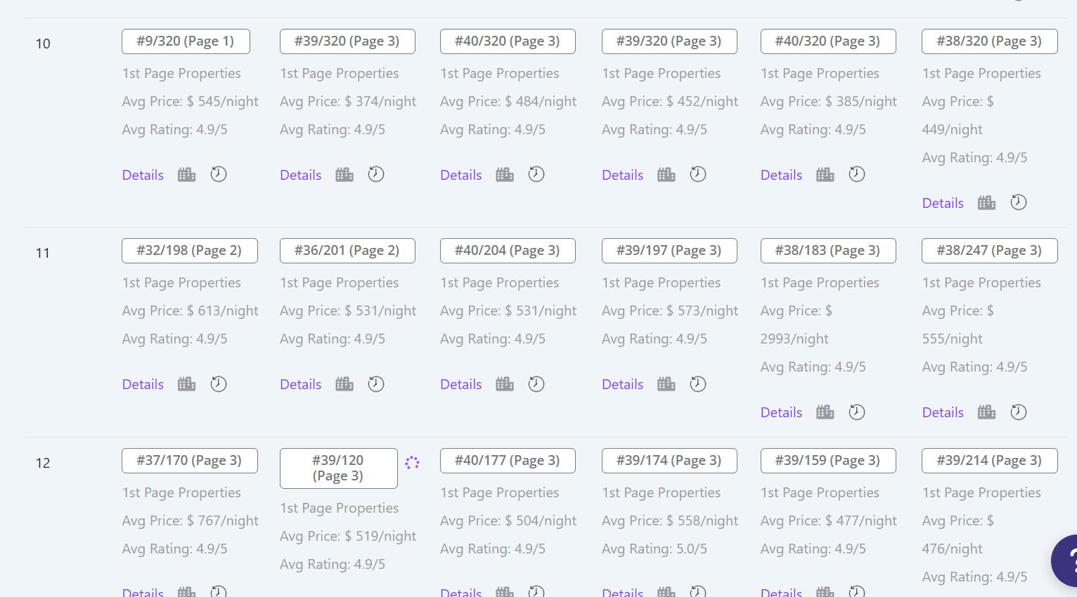Screen dimensions: 1077x597
Task: Open Details link for the $374/night cell
Action: click(x=301, y=175)
